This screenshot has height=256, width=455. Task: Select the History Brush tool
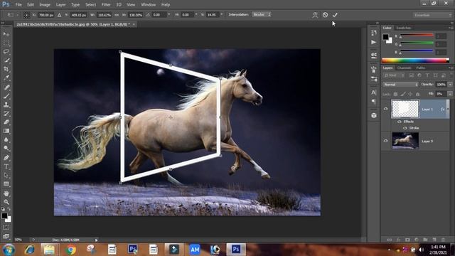coord(6,113)
